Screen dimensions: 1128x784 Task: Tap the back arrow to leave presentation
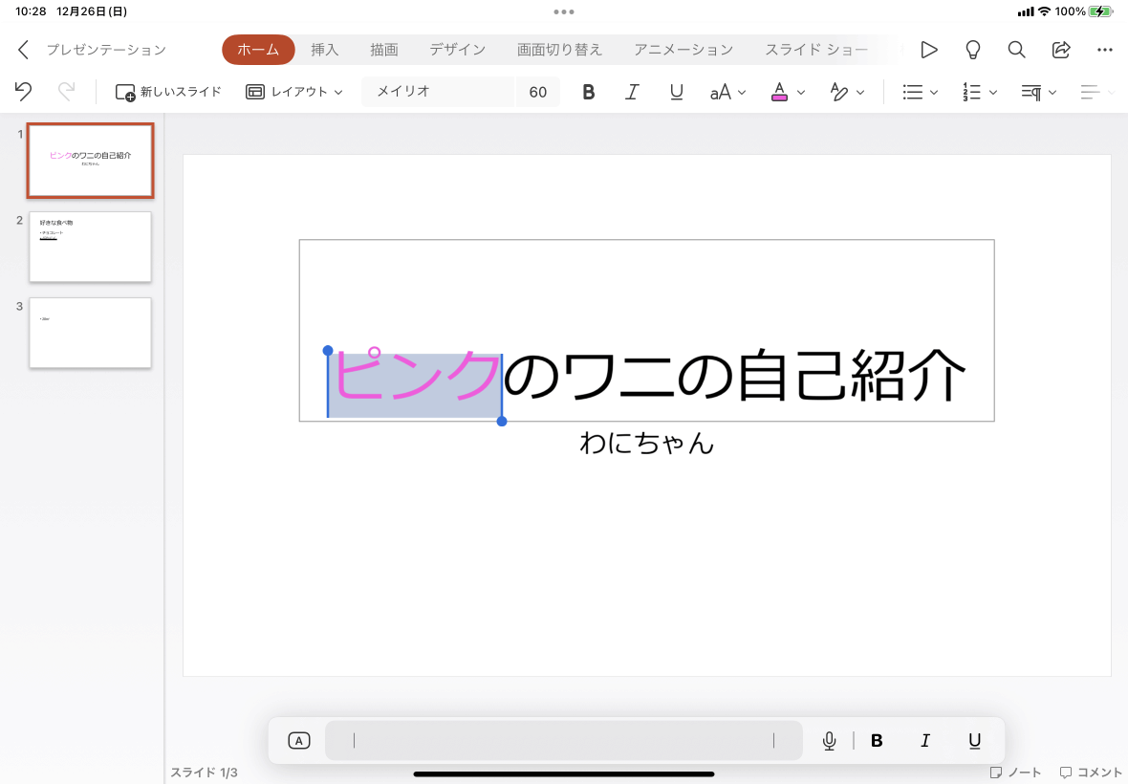(x=23, y=50)
